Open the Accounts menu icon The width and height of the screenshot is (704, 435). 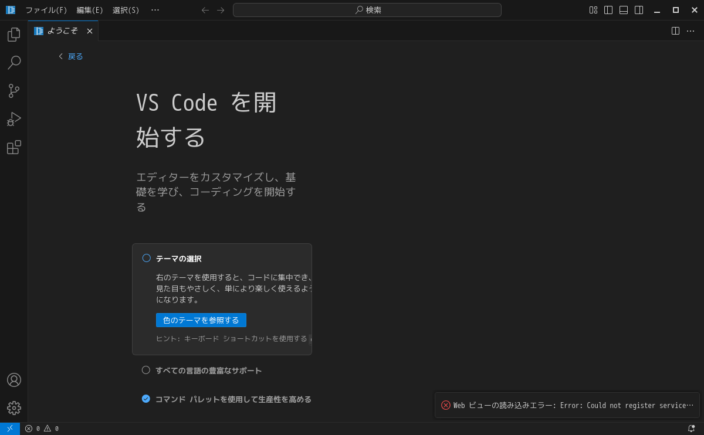click(14, 380)
